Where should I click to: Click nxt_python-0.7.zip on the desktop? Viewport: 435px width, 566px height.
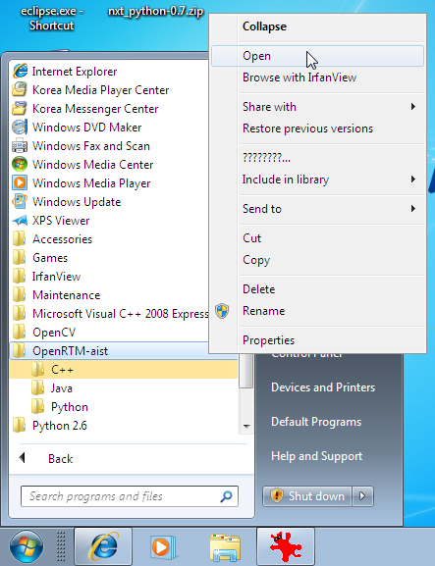coord(156,11)
